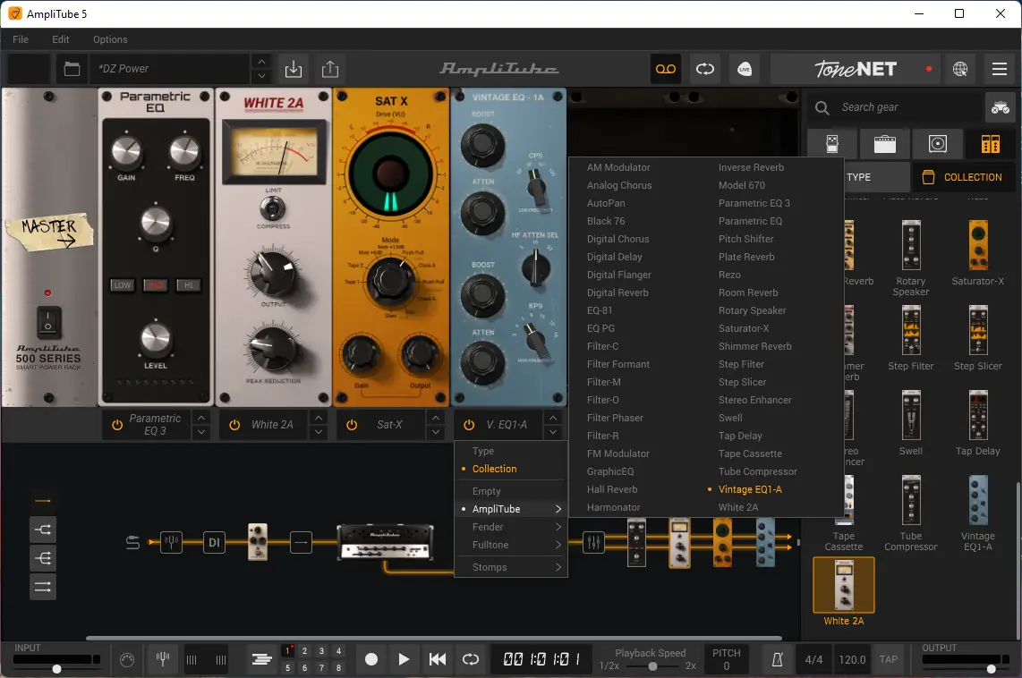Toggle White 2A power button
1022x678 pixels.
[x=234, y=425]
